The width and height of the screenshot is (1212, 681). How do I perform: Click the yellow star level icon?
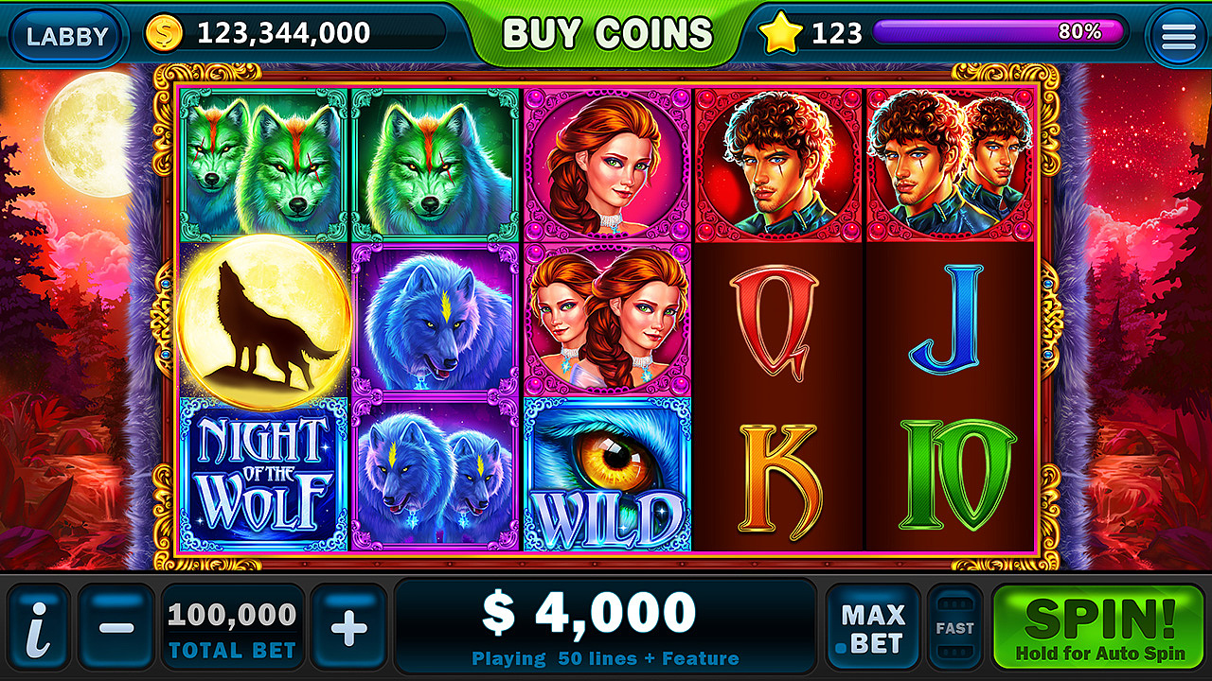780,34
